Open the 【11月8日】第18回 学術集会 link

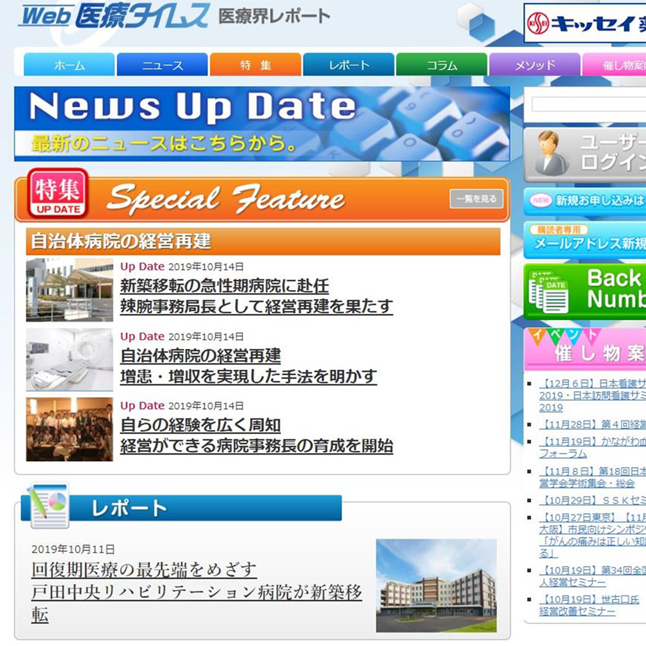click(x=592, y=477)
